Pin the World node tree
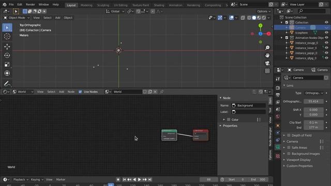The height and width of the screenshot is (186, 331). pos(162,92)
